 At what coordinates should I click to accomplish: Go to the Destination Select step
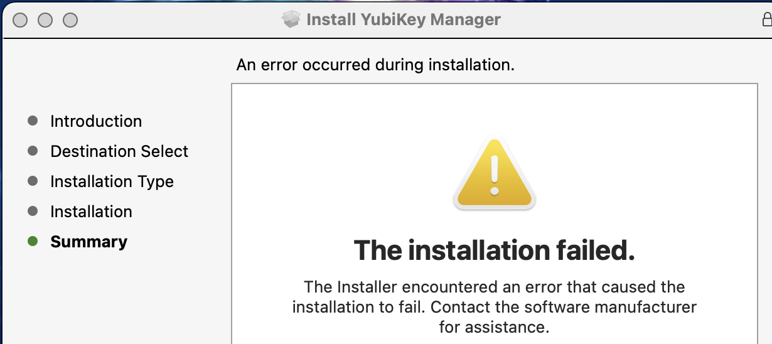[x=119, y=151]
